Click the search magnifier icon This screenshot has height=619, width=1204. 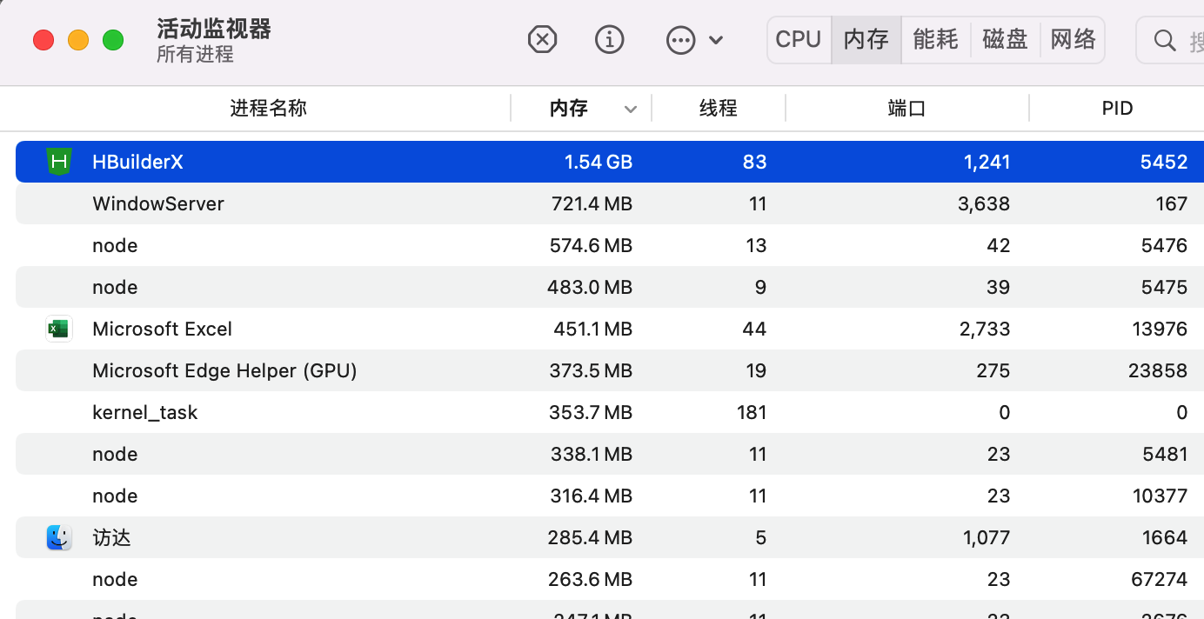(1165, 40)
